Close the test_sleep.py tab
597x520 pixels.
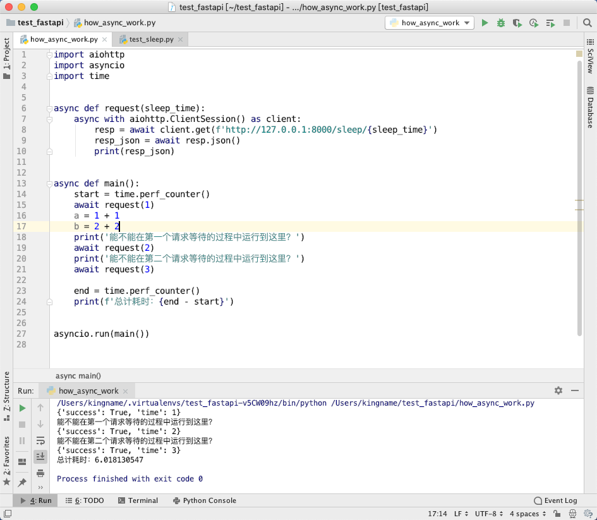click(181, 40)
